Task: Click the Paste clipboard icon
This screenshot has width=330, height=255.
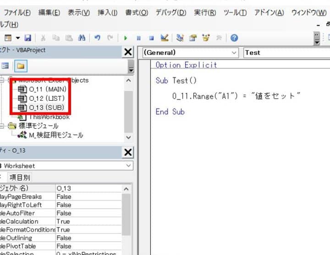Action: 69,38
